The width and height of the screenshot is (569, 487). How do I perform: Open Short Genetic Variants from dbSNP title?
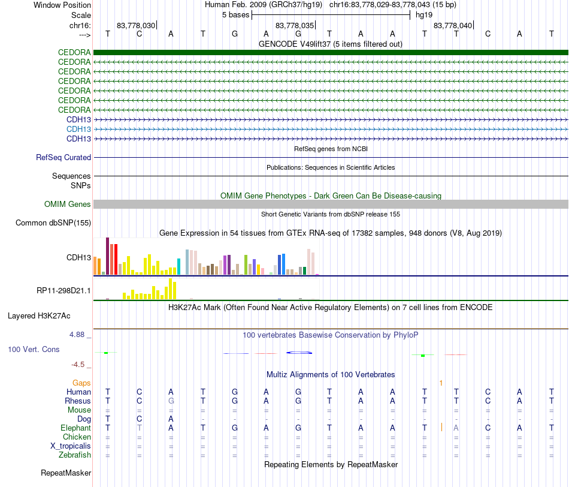[x=331, y=214]
